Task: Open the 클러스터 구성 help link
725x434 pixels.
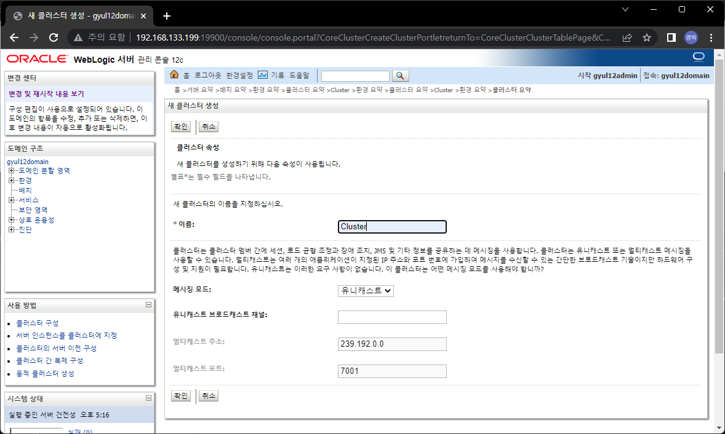Action: pos(38,323)
